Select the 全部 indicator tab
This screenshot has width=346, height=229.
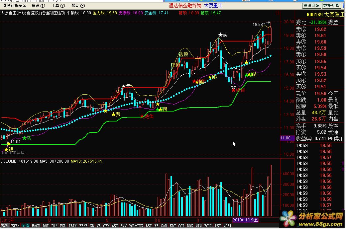(25, 225)
